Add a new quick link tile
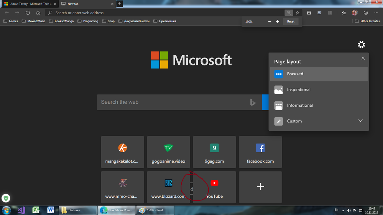The image size is (383, 215). pos(260,187)
